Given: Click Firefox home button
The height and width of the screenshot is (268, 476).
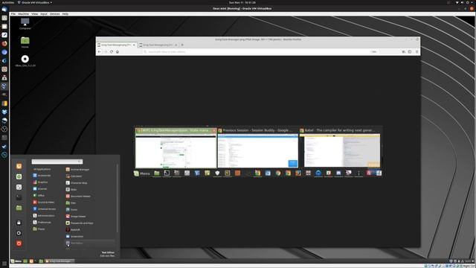Looking at the screenshot, I should [118, 51].
